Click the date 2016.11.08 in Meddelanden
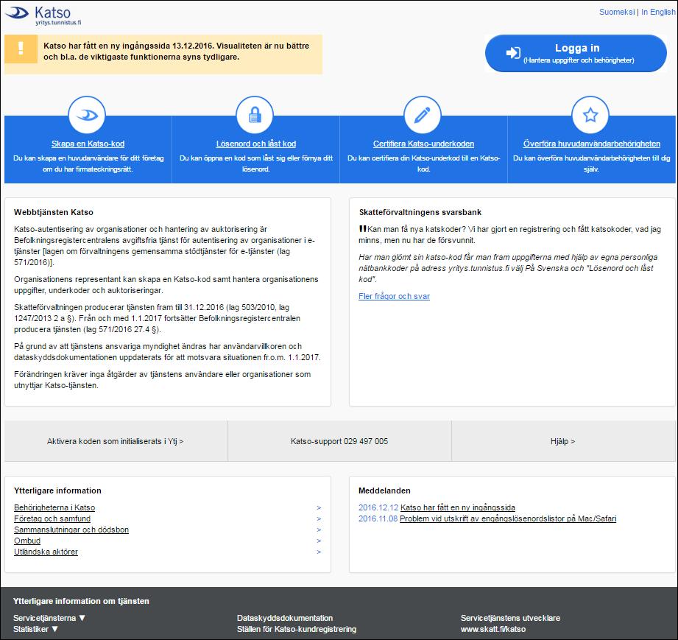The height and width of the screenshot is (640, 678). pyautogui.click(x=378, y=518)
